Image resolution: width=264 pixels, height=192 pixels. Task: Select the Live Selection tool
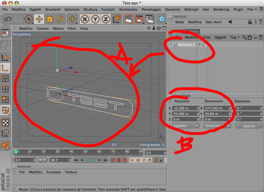[x=28, y=19]
